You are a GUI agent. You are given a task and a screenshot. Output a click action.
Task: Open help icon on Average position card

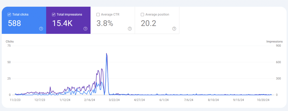point(174,29)
